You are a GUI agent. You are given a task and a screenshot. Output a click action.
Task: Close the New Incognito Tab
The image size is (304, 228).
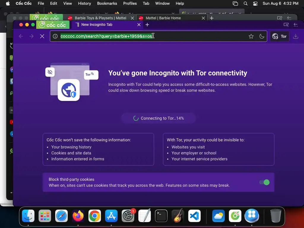point(139,25)
